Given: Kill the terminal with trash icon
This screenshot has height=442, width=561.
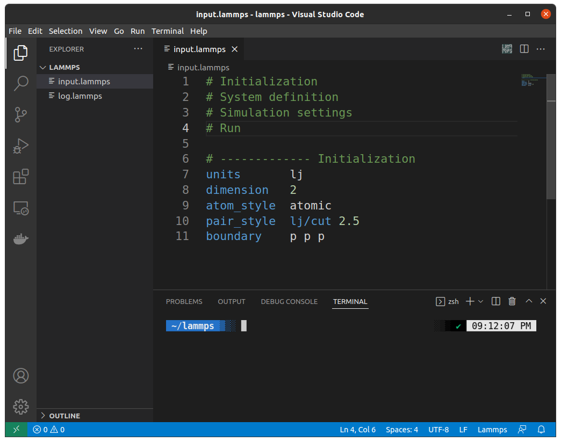Looking at the screenshot, I should pyautogui.click(x=512, y=301).
